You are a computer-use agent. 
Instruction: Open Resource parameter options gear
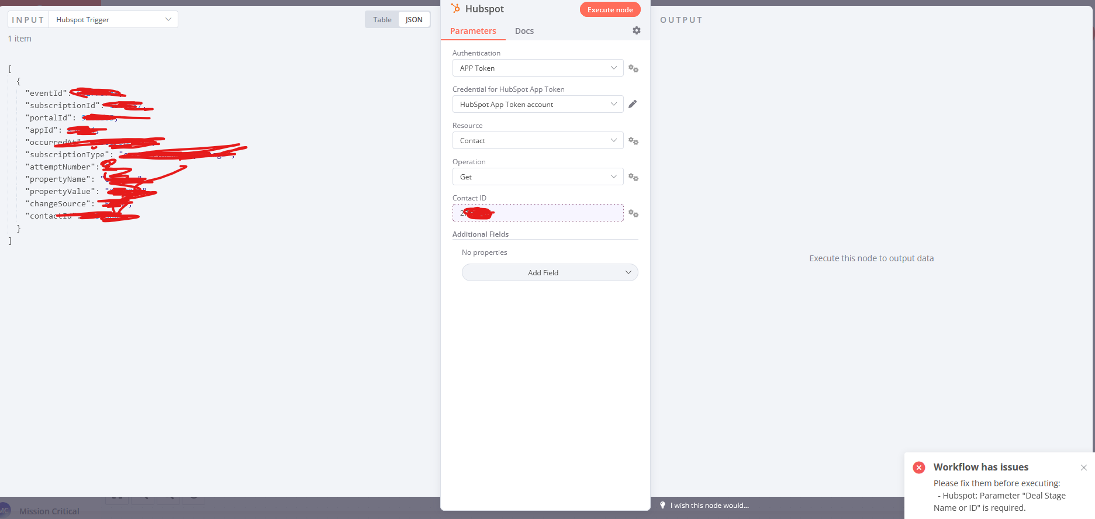(633, 141)
